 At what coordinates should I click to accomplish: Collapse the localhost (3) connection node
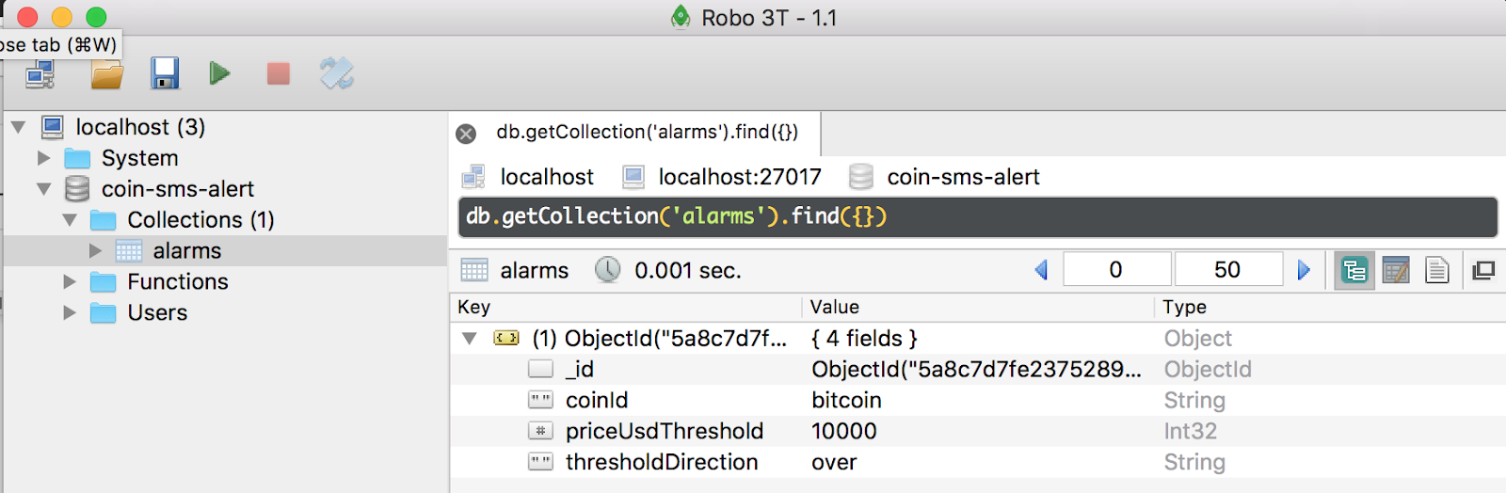pyautogui.click(x=18, y=127)
